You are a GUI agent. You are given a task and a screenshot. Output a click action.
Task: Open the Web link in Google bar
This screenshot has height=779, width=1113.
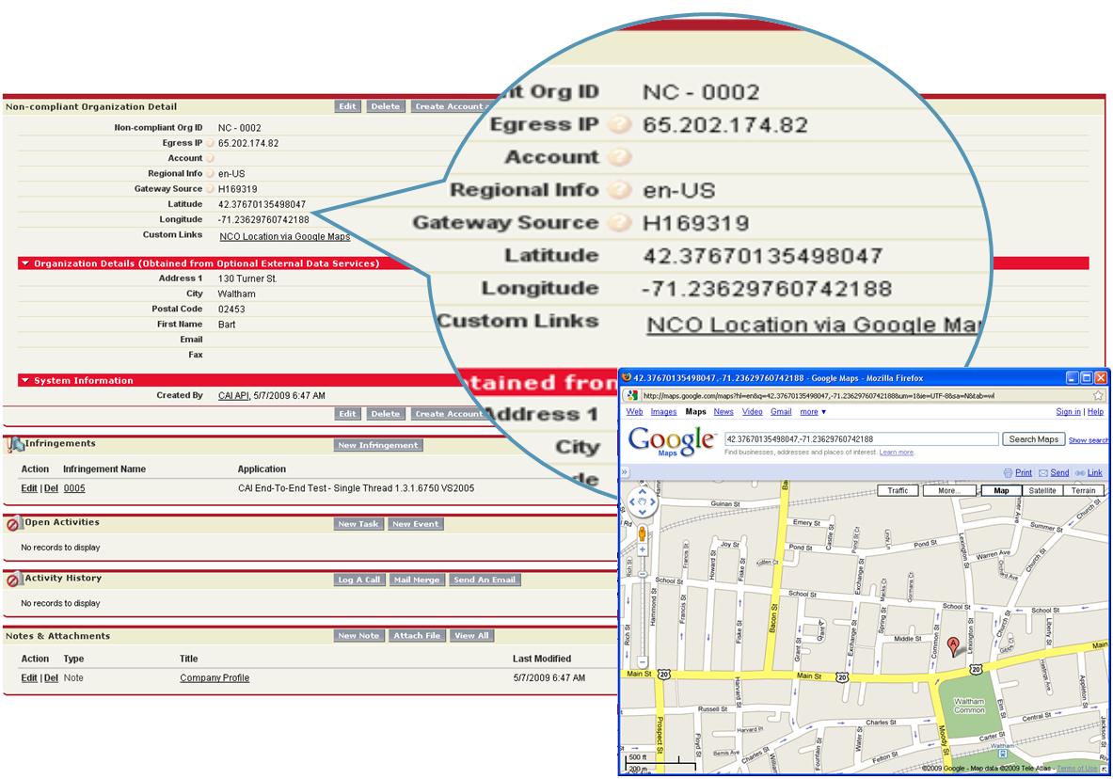[634, 412]
